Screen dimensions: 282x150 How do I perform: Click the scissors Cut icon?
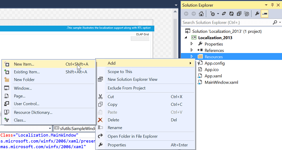point(100,97)
